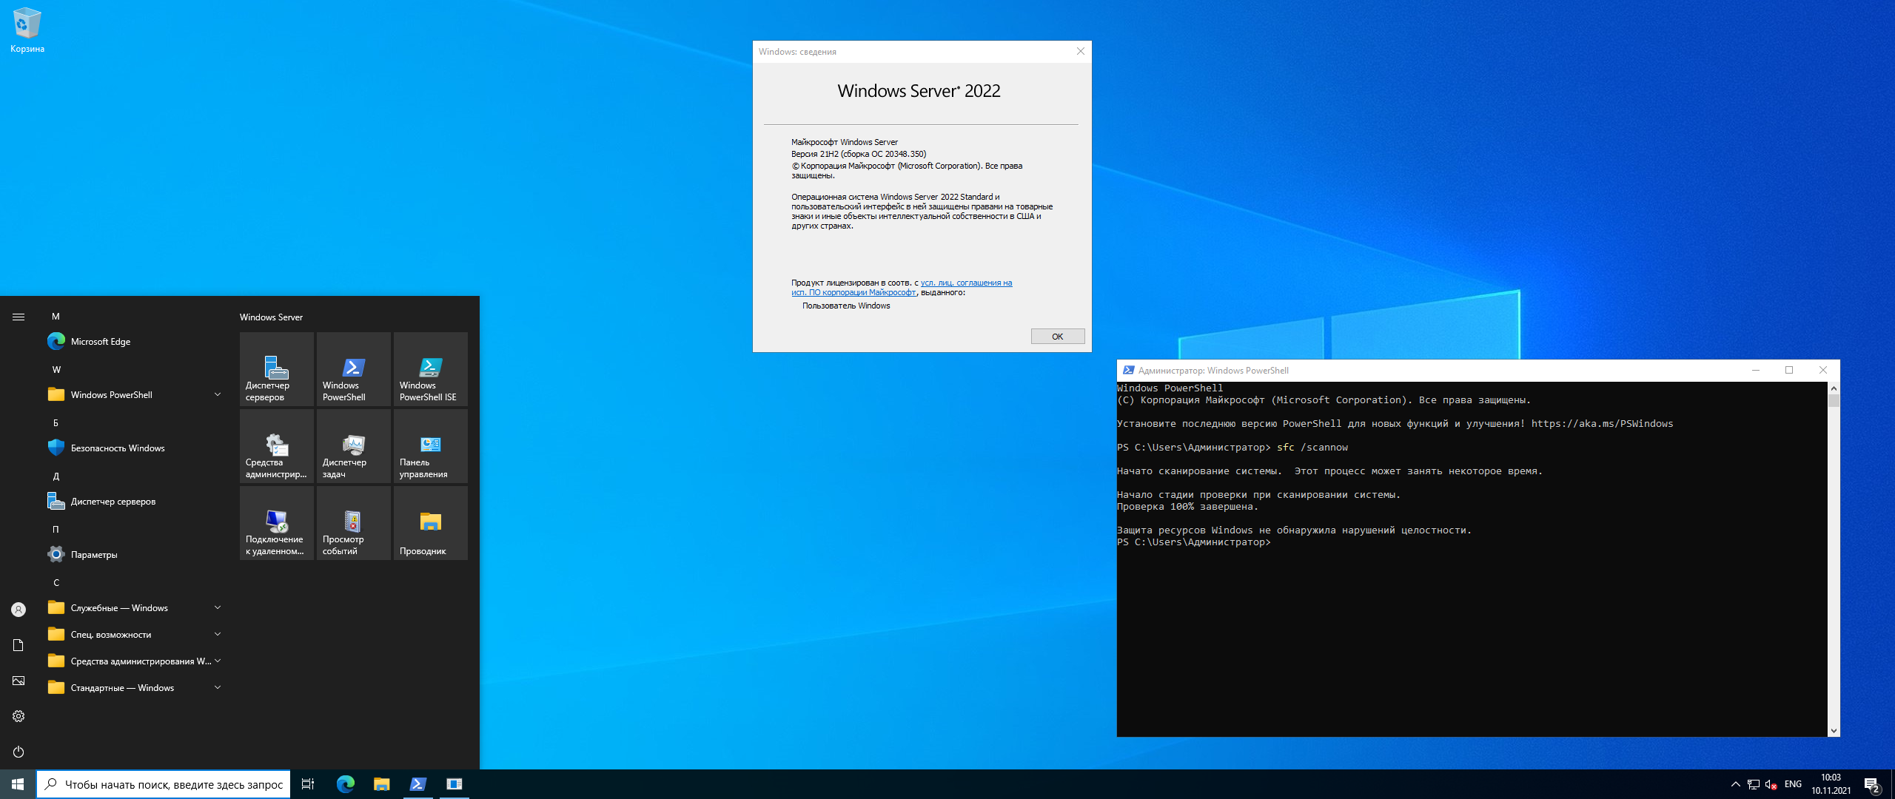1895x799 pixels.
Task: Open the Диспетчер задач tile
Action: tap(354, 446)
